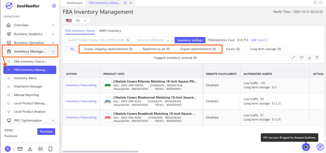Click the Roseblush pink pillow thumbnail

(x=107, y=117)
